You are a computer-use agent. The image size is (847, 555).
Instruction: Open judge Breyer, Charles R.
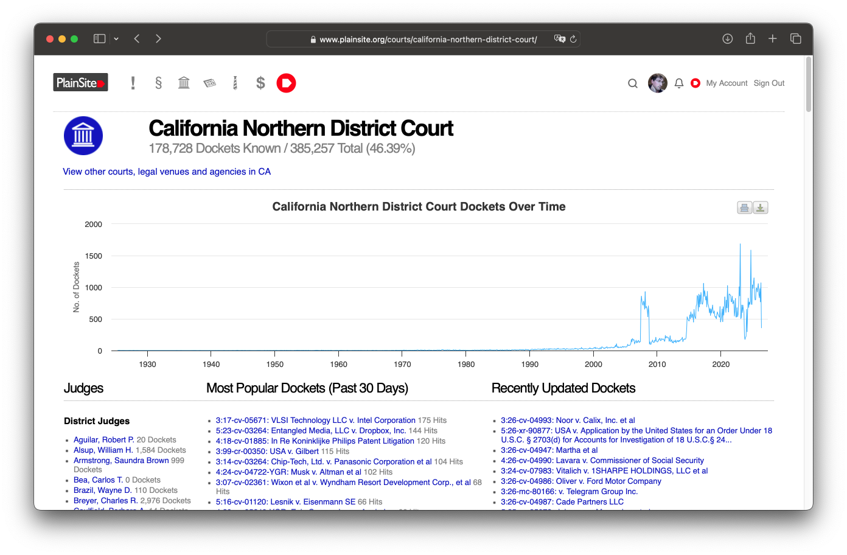[106, 501]
